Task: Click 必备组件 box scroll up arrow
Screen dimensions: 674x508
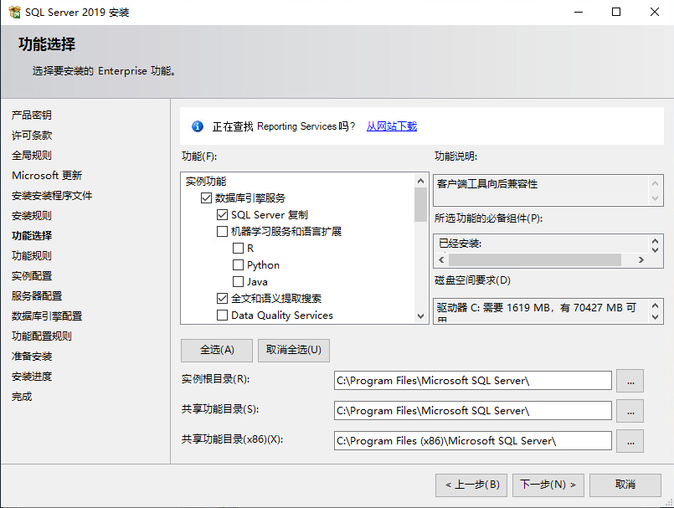Action: (655, 242)
